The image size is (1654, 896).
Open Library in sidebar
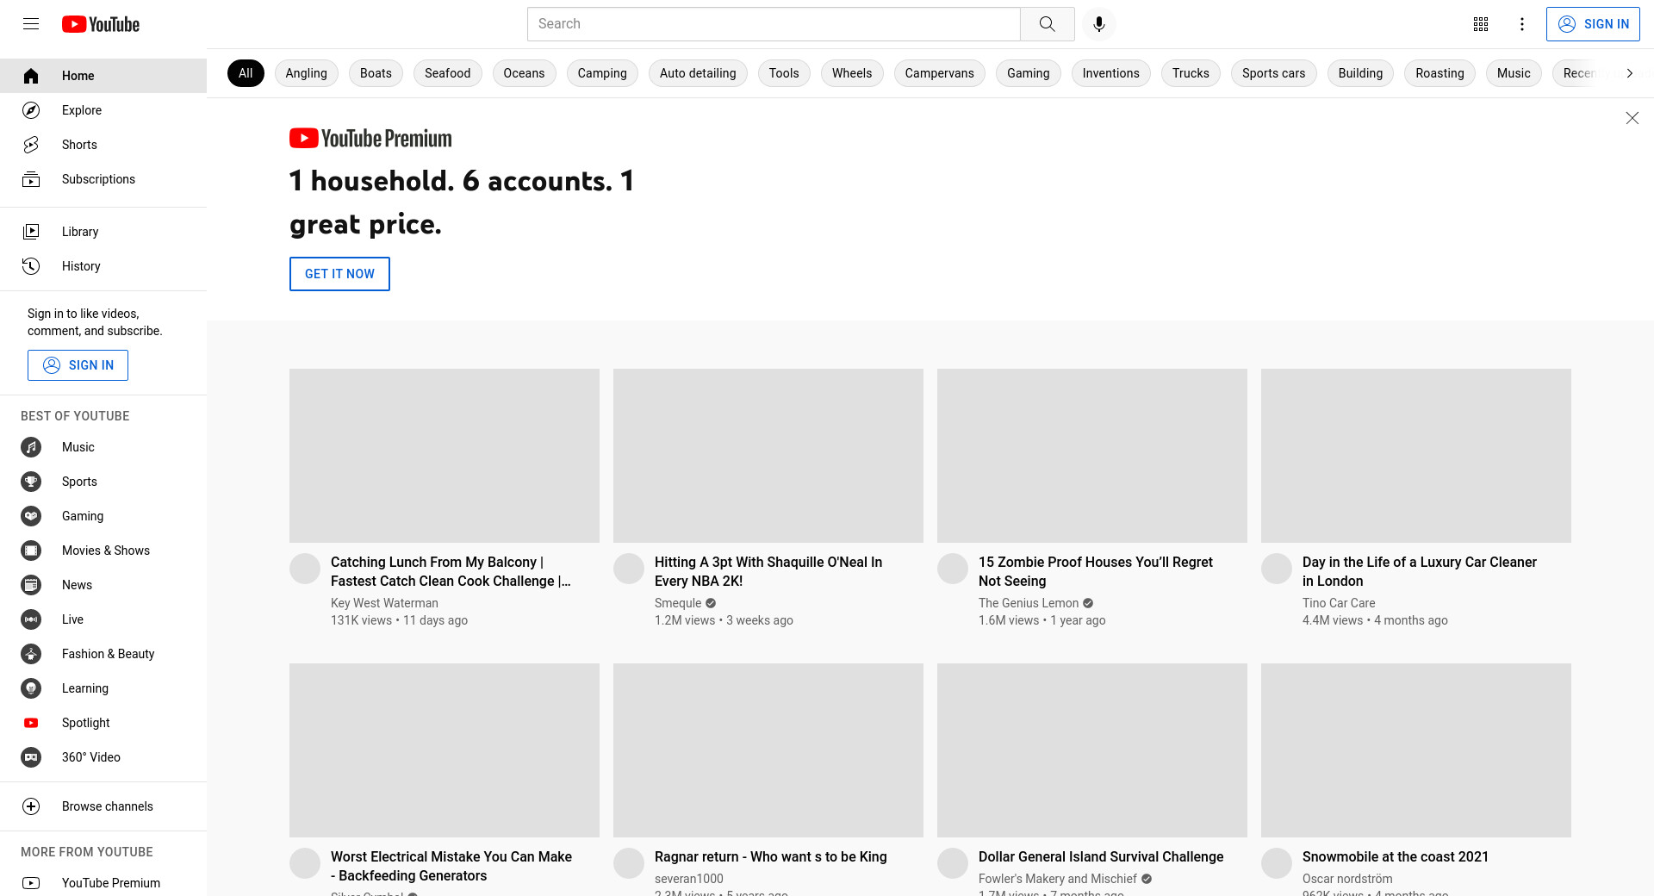tap(103, 232)
